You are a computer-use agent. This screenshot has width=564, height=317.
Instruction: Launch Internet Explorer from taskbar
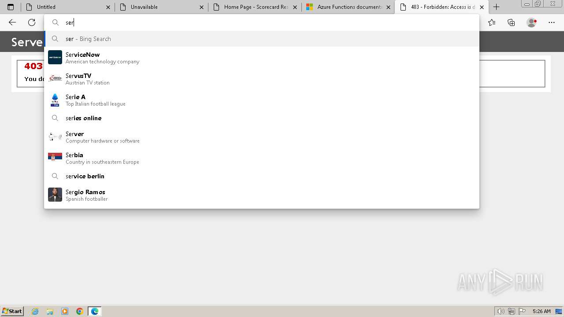tap(35, 311)
